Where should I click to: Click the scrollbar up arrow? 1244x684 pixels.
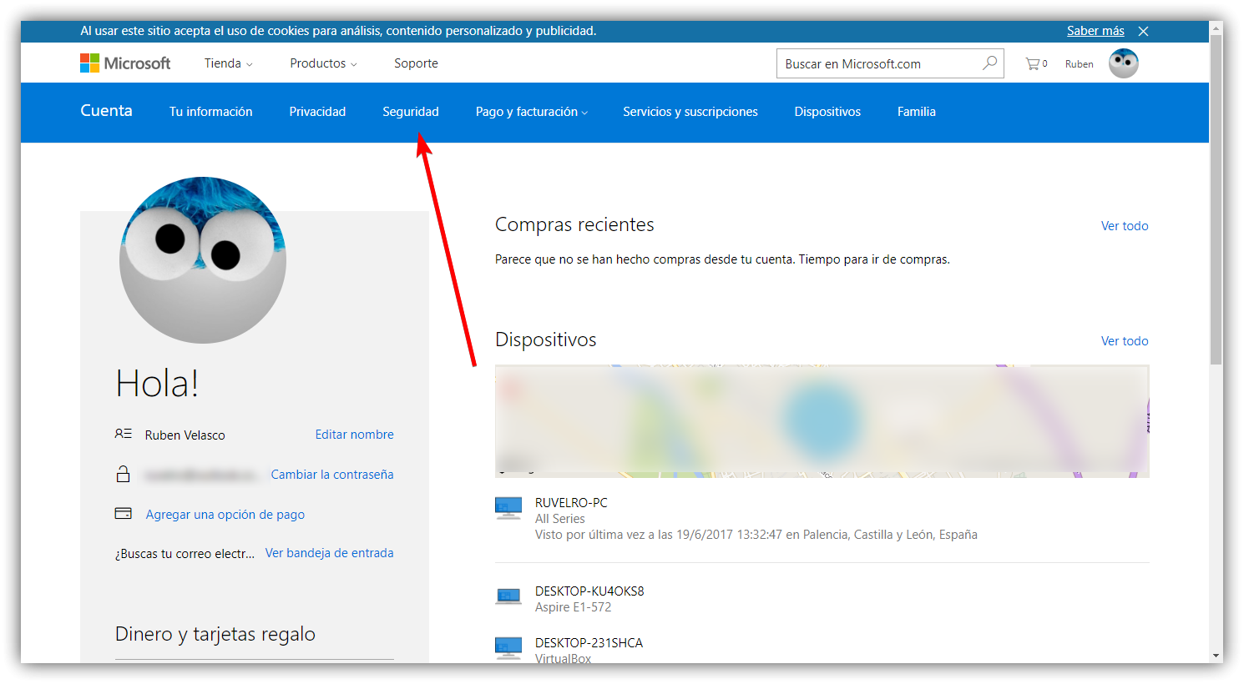(1216, 28)
